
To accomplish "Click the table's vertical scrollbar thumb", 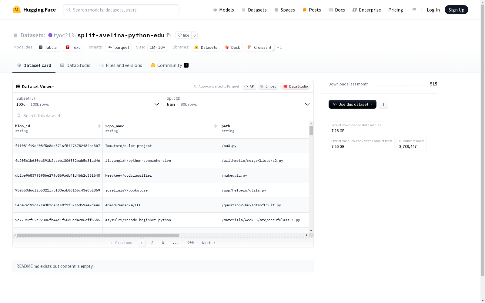I will (x=311, y=130).
